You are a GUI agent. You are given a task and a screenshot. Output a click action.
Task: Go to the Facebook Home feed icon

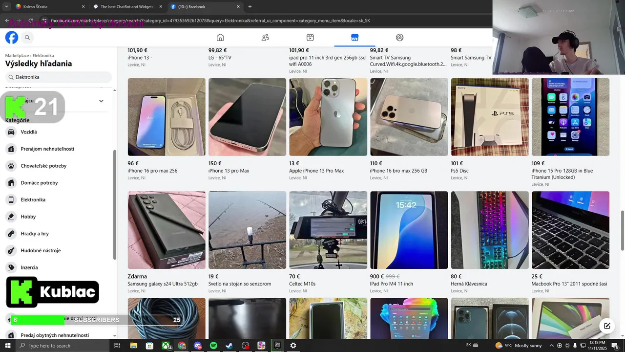[220, 38]
